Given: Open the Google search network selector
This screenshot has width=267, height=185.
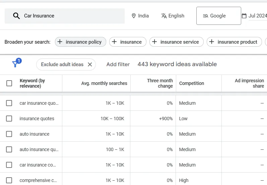Looking at the screenshot, I should (219, 16).
